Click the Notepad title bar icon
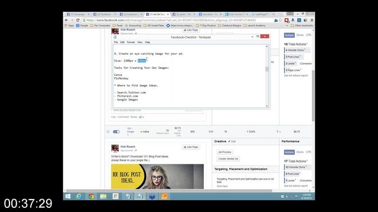 (115, 37)
